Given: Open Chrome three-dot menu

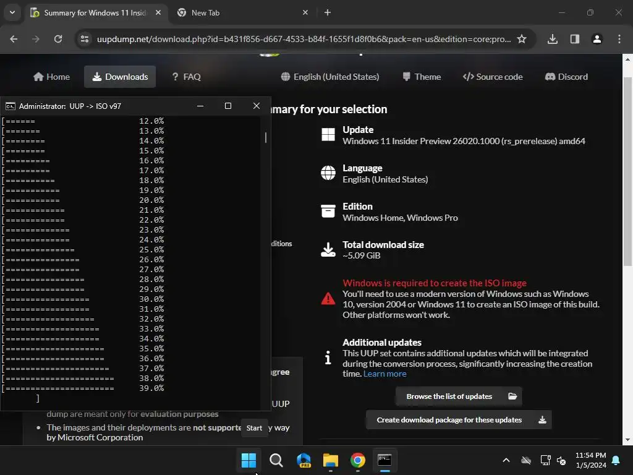Looking at the screenshot, I should coord(619,39).
